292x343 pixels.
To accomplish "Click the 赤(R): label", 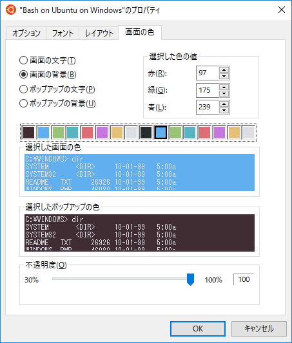I will pyautogui.click(x=157, y=73).
